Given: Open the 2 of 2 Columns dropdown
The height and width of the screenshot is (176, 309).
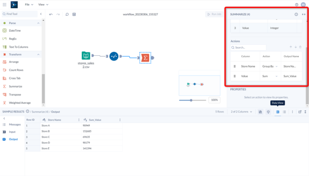Looking at the screenshot, I should pos(241,112).
